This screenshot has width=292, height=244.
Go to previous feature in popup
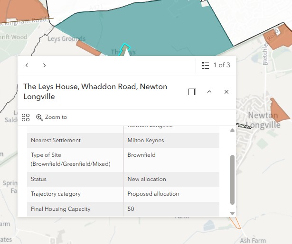tap(27, 65)
